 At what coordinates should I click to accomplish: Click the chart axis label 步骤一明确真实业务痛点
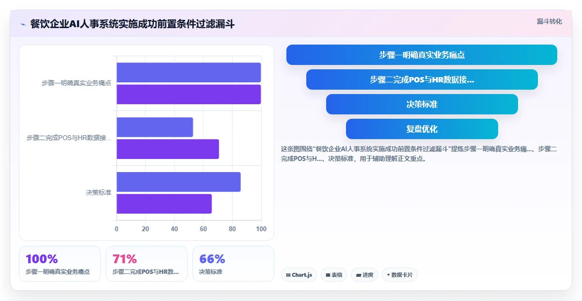77,83
